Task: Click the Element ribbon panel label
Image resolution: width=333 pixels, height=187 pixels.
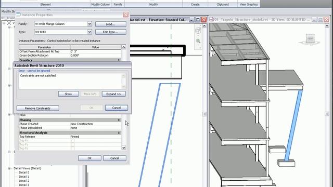Action: point(46,4)
